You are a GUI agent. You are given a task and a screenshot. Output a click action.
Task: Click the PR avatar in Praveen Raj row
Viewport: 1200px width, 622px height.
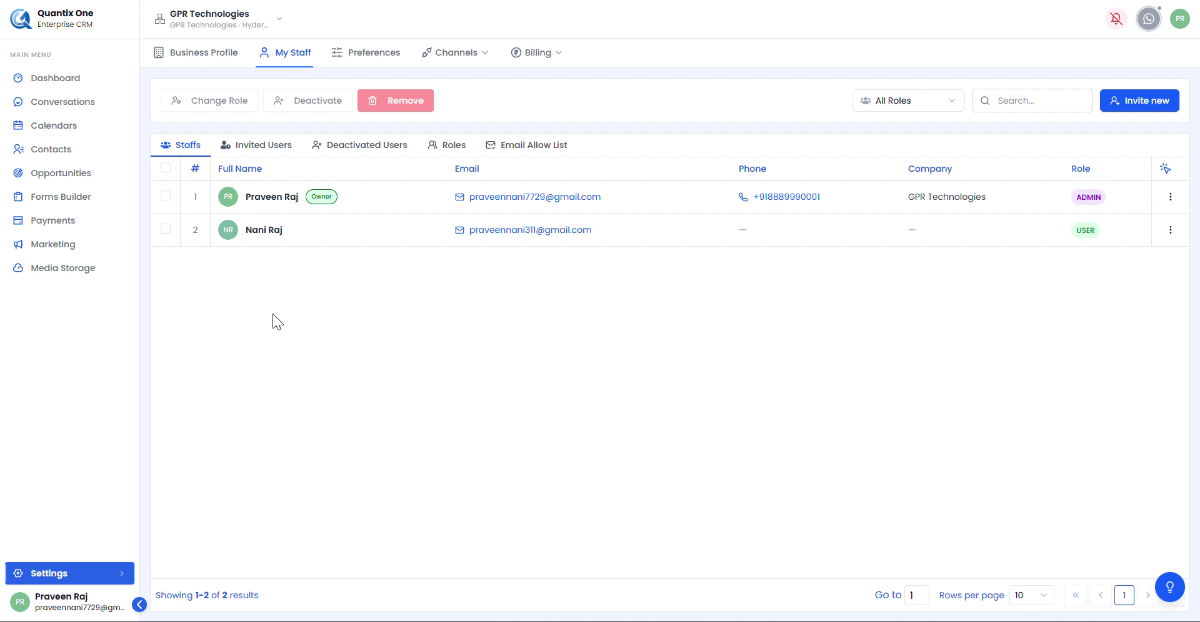[228, 197]
